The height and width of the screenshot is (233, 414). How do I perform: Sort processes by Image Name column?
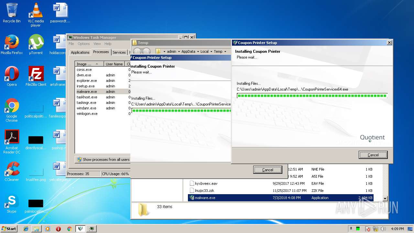tap(89, 64)
